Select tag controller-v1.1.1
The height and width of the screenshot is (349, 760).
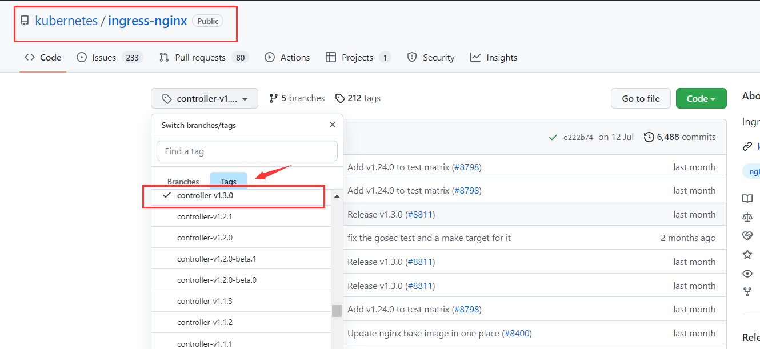click(241, 342)
